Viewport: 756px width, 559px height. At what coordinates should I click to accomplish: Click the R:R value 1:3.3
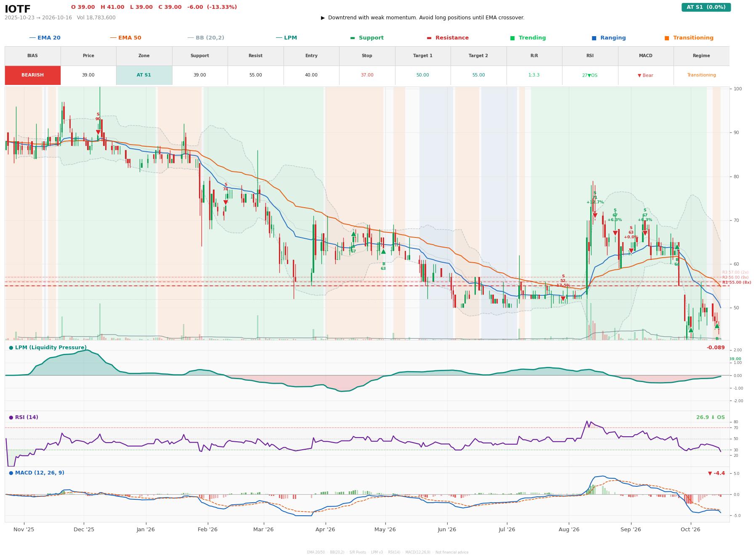534,75
